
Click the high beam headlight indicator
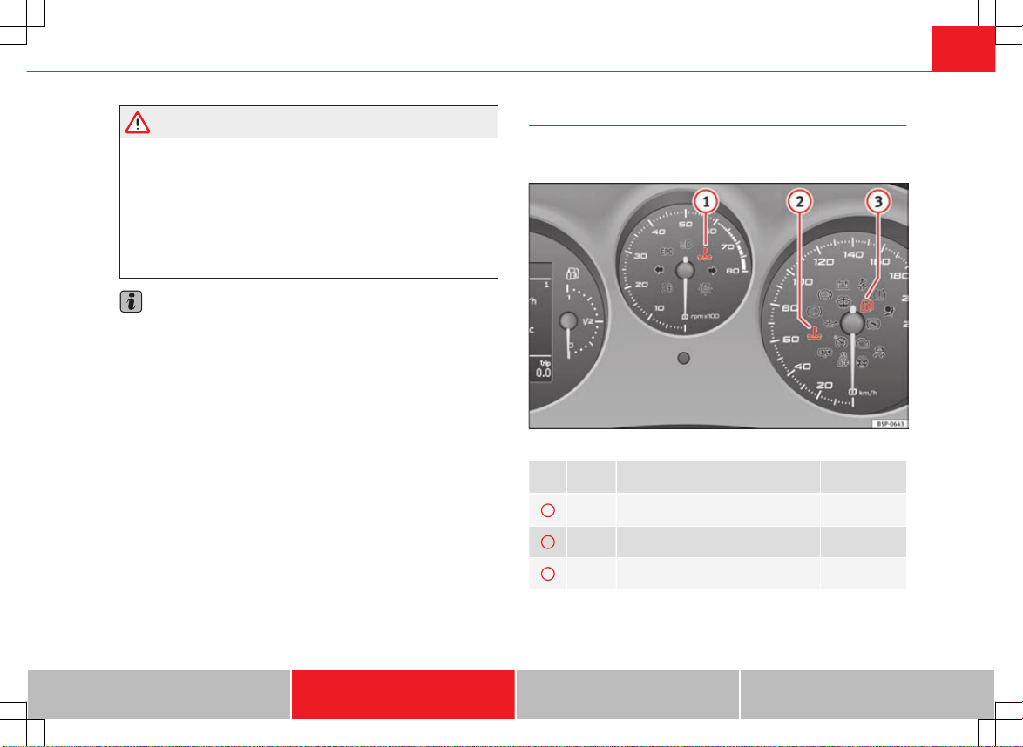tap(685, 245)
